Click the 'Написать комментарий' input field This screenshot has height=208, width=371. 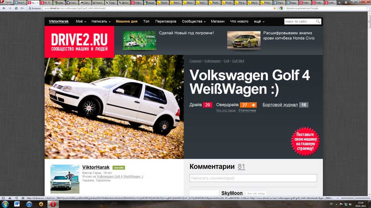click(253, 178)
